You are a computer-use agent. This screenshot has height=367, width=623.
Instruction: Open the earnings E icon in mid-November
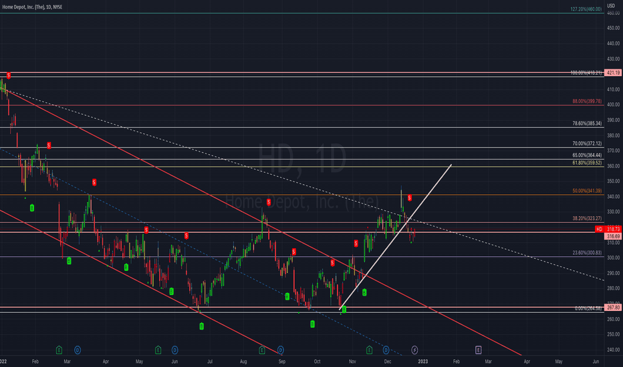tap(369, 350)
